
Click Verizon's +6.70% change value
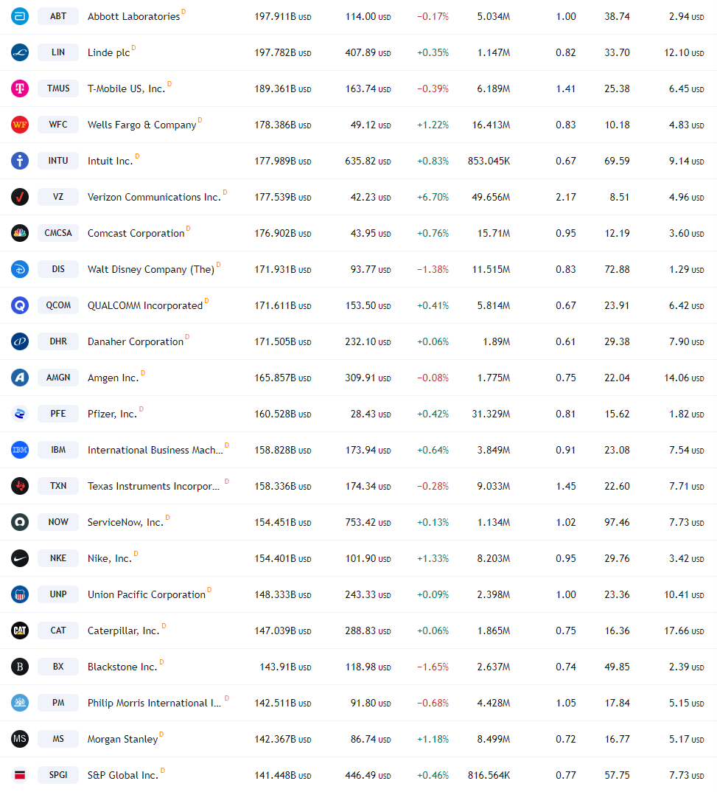[433, 197]
